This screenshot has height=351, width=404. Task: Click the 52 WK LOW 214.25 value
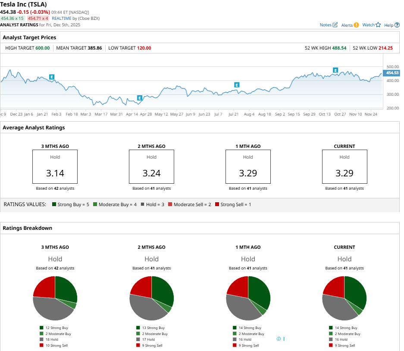pyautogui.click(x=385, y=48)
